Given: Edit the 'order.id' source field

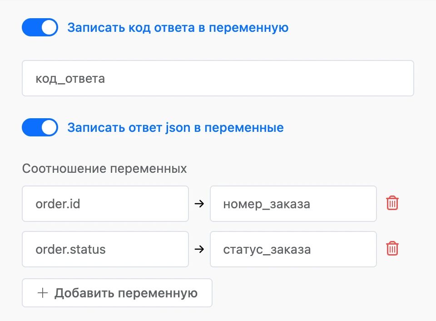Looking at the screenshot, I should pos(105,204).
